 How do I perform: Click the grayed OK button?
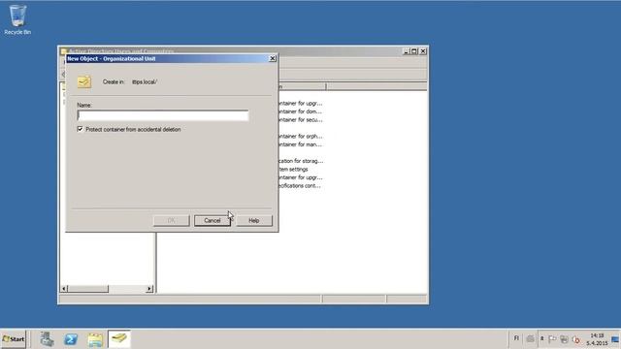(171, 220)
